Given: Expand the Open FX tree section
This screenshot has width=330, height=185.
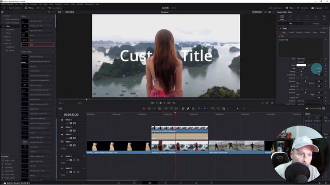Looking at the screenshot, I should pos(2,36).
